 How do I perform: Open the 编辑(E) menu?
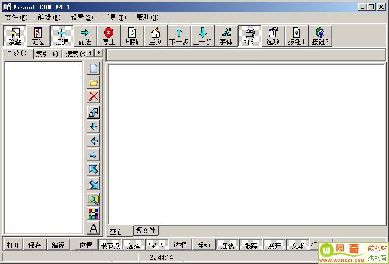49,17
